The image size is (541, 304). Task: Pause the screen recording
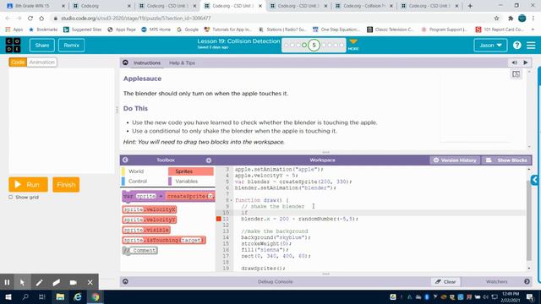coord(7,282)
